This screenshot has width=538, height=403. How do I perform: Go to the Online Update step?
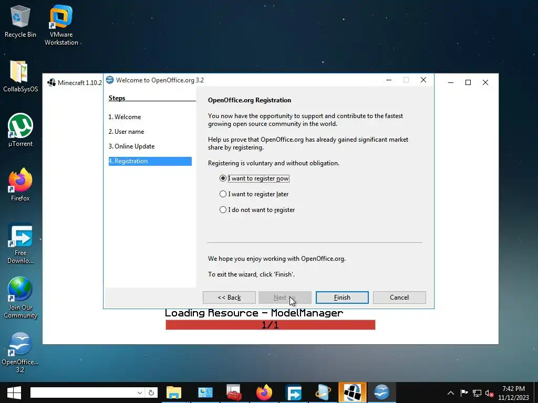pyautogui.click(x=131, y=146)
